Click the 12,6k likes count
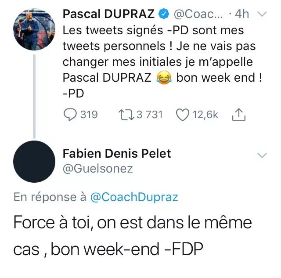 pos(205,115)
